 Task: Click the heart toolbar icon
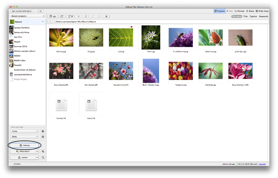pyautogui.click(x=79, y=16)
